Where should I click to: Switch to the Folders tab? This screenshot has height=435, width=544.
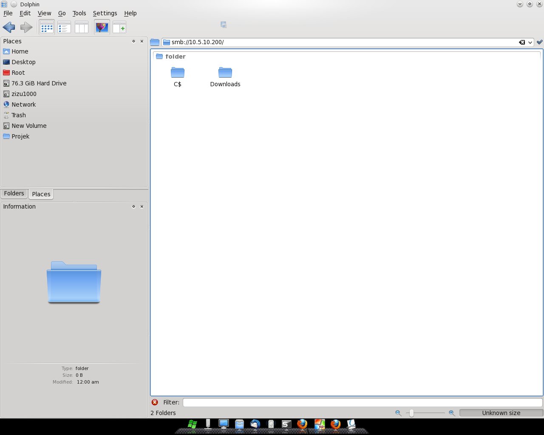[x=14, y=194]
